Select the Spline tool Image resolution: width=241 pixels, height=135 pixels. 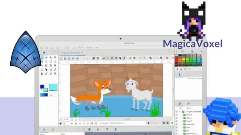[51, 66]
